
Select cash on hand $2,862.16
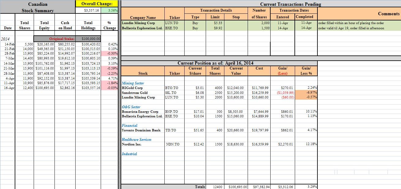click(65, 88)
